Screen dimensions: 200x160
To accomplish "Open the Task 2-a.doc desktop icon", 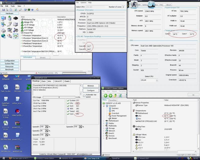I will tap(5, 88).
